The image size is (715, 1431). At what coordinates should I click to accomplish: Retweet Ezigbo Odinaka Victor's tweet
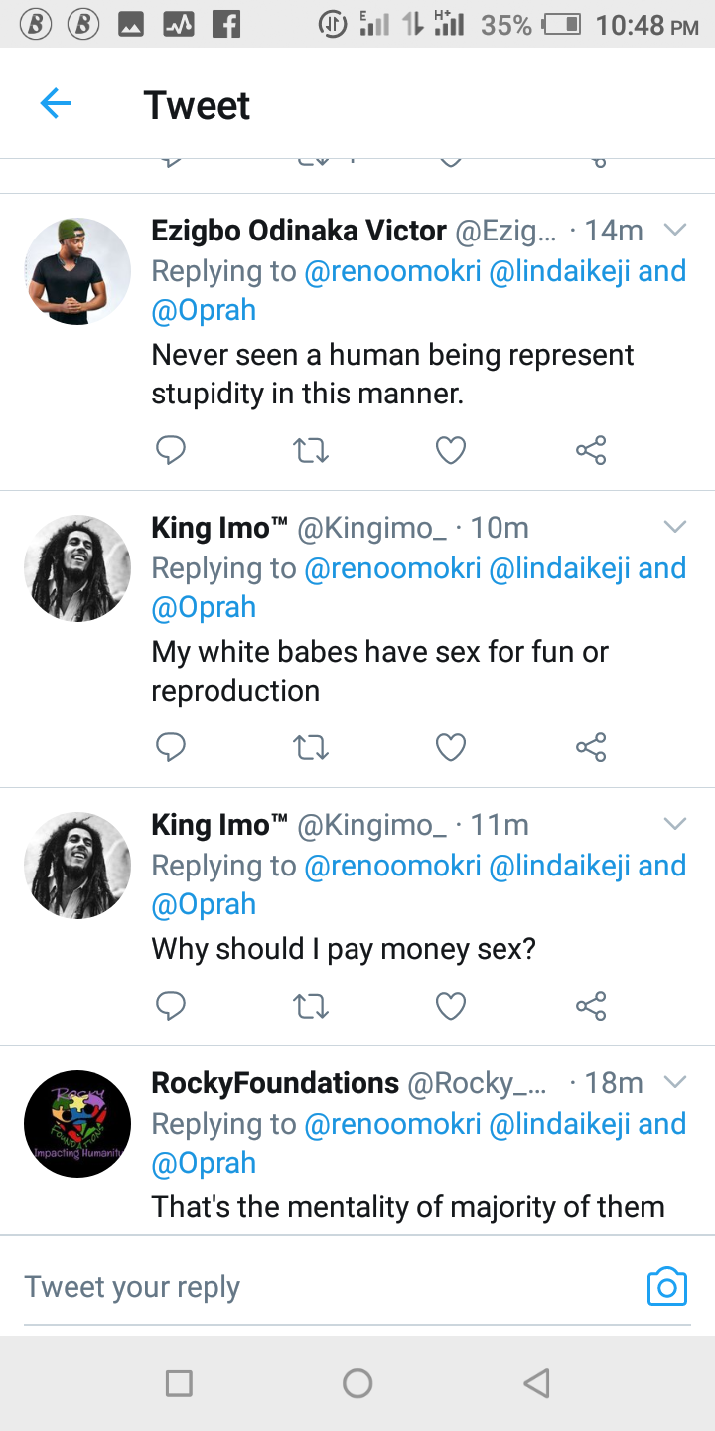pyautogui.click(x=311, y=452)
